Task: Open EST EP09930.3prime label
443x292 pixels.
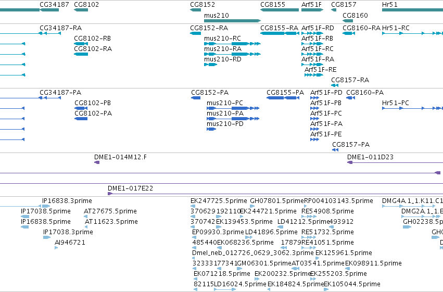Action: 218,233
